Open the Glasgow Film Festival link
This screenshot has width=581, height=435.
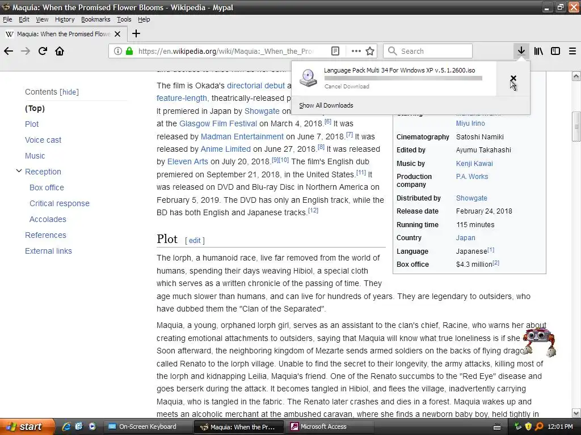(x=218, y=124)
